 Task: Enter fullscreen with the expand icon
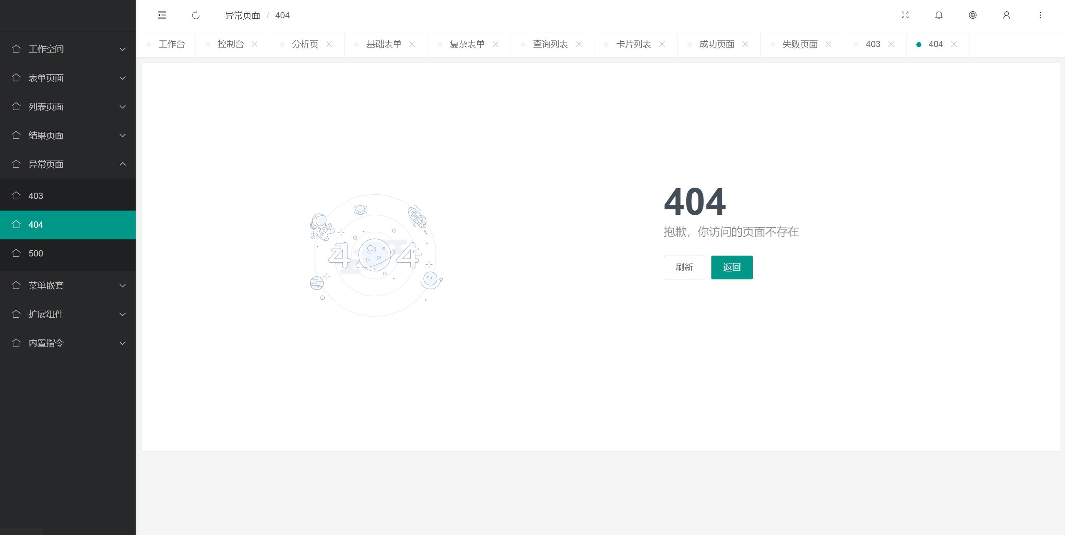[x=905, y=15]
